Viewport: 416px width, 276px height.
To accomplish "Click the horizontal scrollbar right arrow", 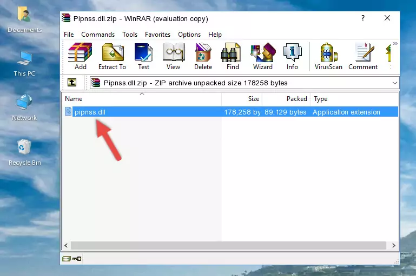I will click(394, 245).
